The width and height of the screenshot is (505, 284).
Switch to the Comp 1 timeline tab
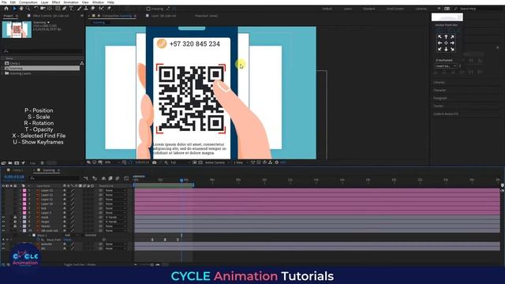[x=17, y=170]
